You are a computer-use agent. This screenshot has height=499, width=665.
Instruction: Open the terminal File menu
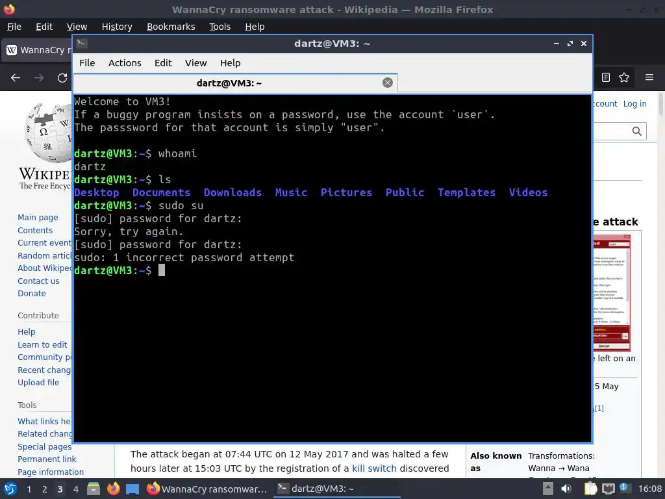pyautogui.click(x=87, y=63)
